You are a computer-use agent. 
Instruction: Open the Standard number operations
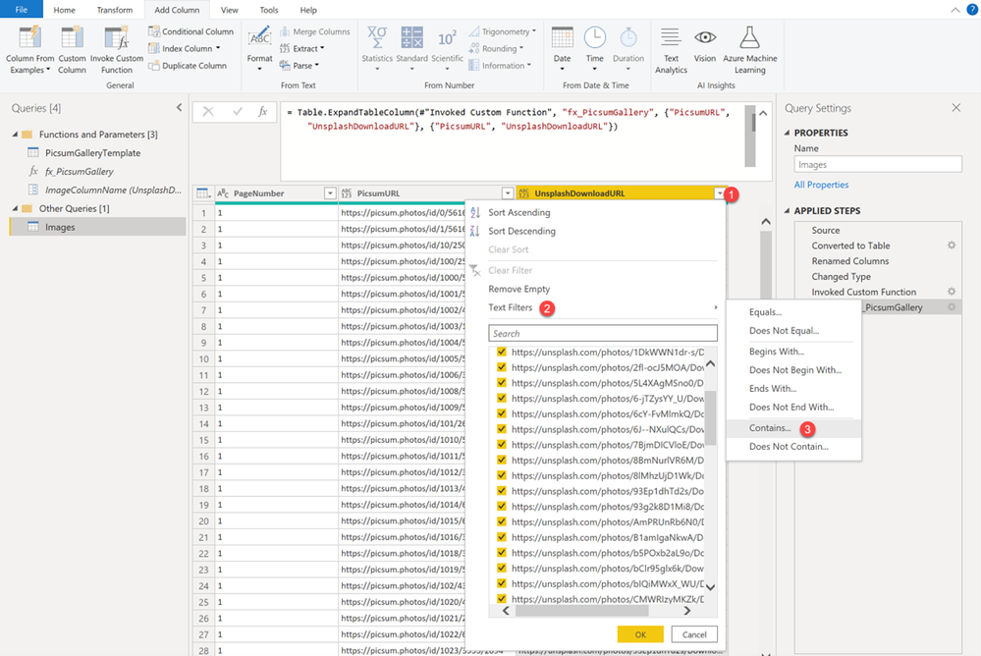(x=411, y=49)
